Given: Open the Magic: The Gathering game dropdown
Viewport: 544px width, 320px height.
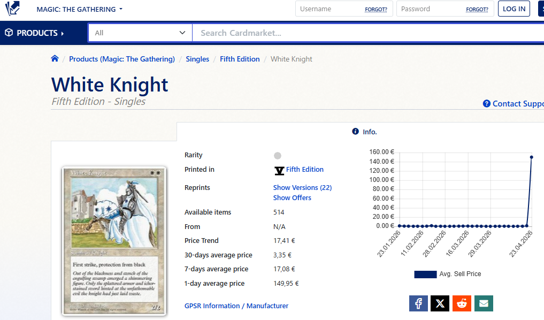Looking at the screenshot, I should (80, 10).
